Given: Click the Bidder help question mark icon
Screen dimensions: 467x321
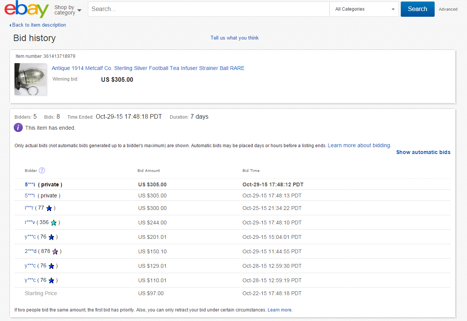Looking at the screenshot, I should pyautogui.click(x=42, y=170).
